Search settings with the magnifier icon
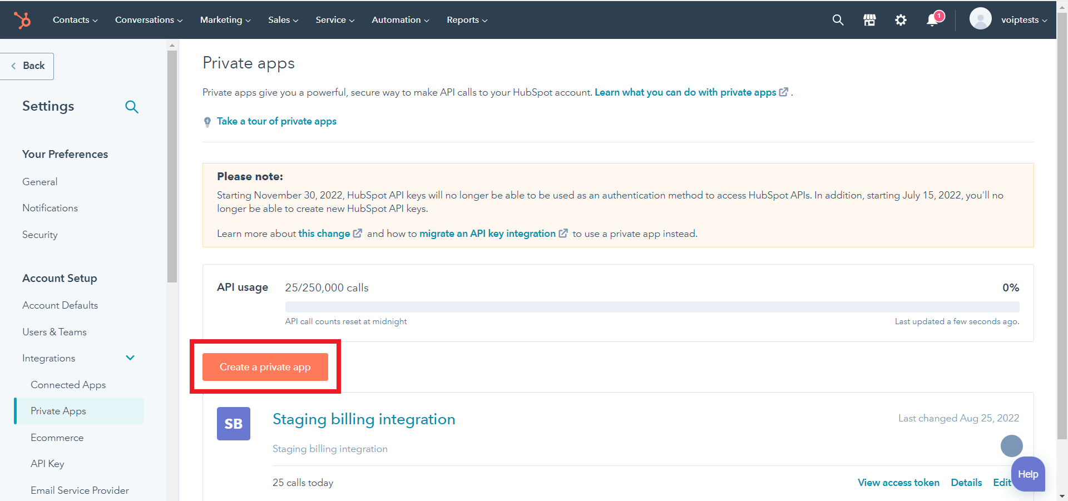Screen dimensions: 1068x501 (x=132, y=107)
